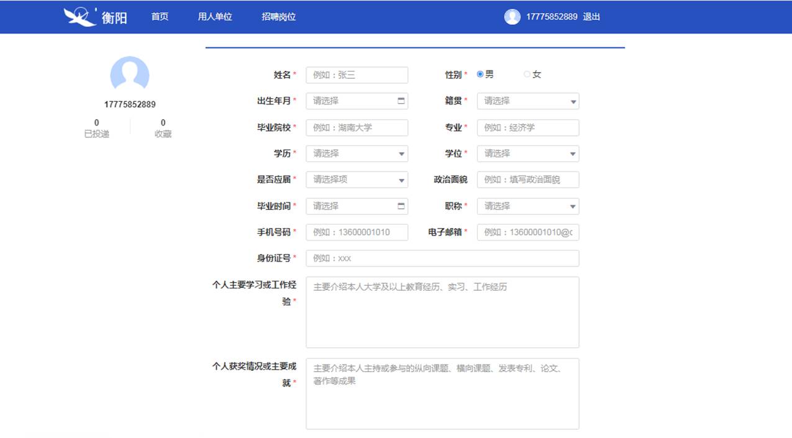Open the 招聘岗位 job postings menu item
This screenshot has width=792, height=438.
point(278,16)
